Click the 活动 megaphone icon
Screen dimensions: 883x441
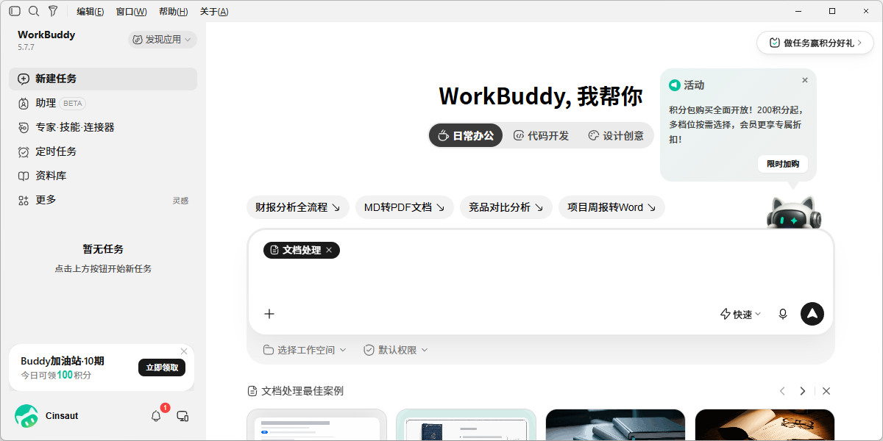[x=674, y=85]
